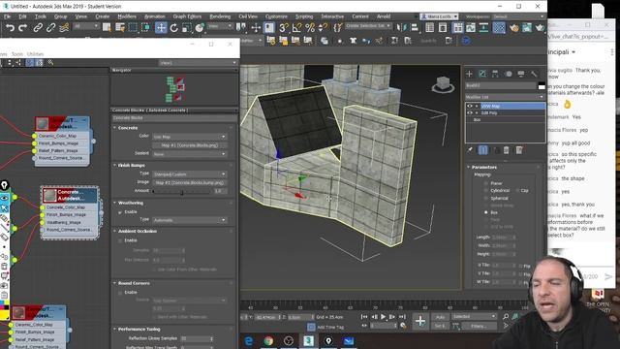Open the Hierarchy tab in command panel

(x=495, y=74)
